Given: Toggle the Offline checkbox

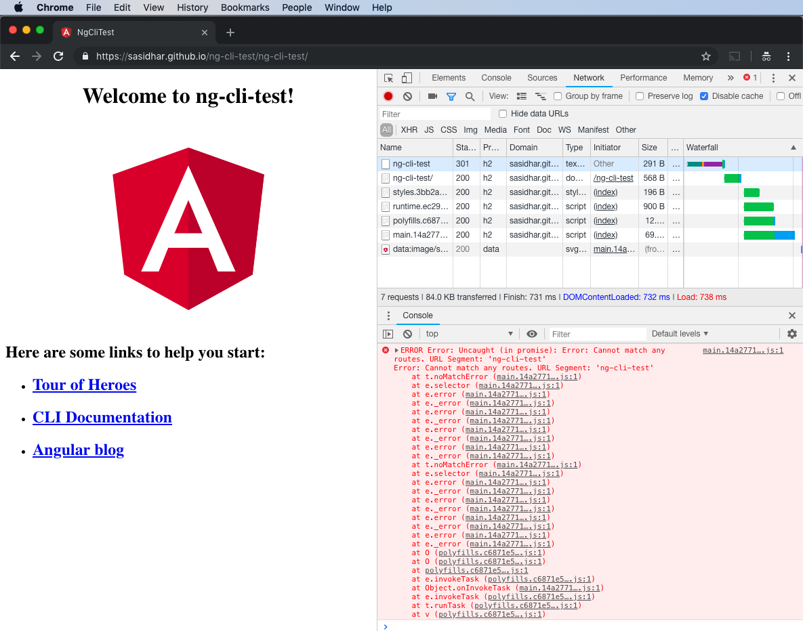Looking at the screenshot, I should click(781, 96).
